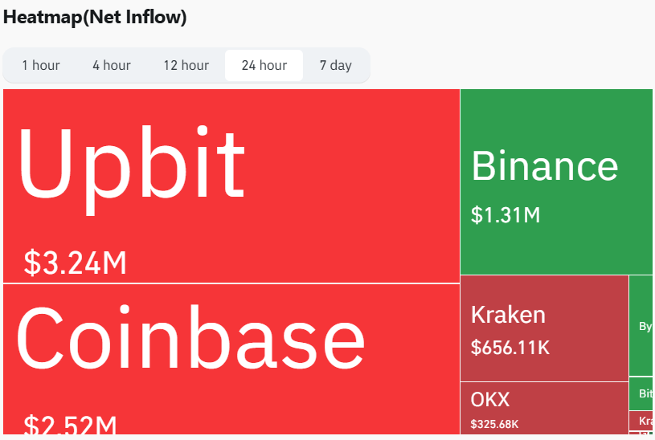Click the $3.24M value on Upbit
Screen dimensions: 655x440
76,263
